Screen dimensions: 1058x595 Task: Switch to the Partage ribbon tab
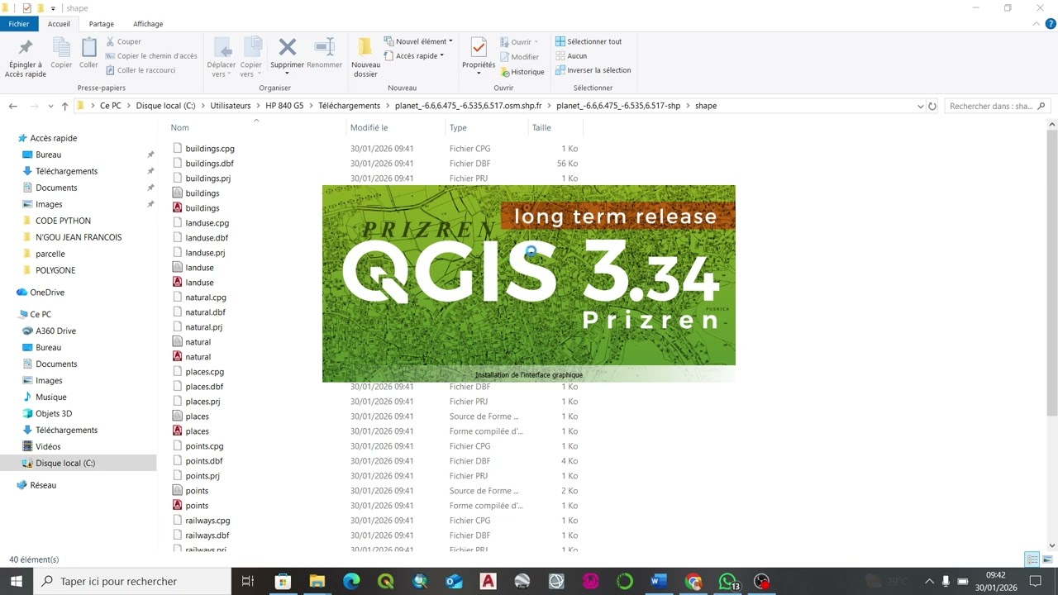pyautogui.click(x=102, y=24)
